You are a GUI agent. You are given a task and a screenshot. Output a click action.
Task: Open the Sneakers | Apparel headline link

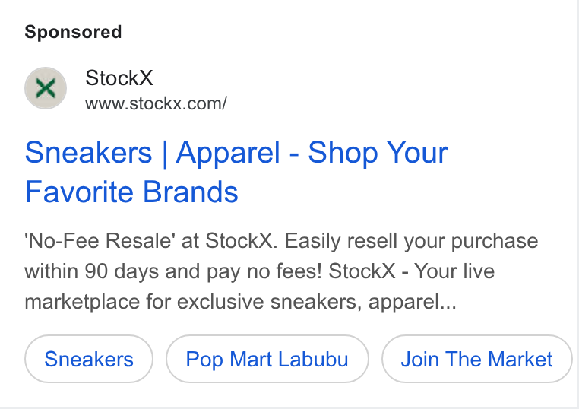(x=236, y=172)
